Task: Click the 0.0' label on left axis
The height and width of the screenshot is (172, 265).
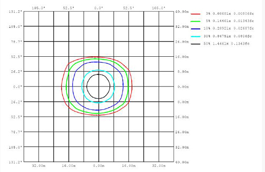Action: [x=18, y=86]
